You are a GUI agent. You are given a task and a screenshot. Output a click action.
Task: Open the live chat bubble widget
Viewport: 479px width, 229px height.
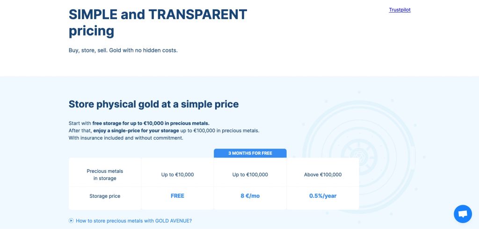pos(463,214)
